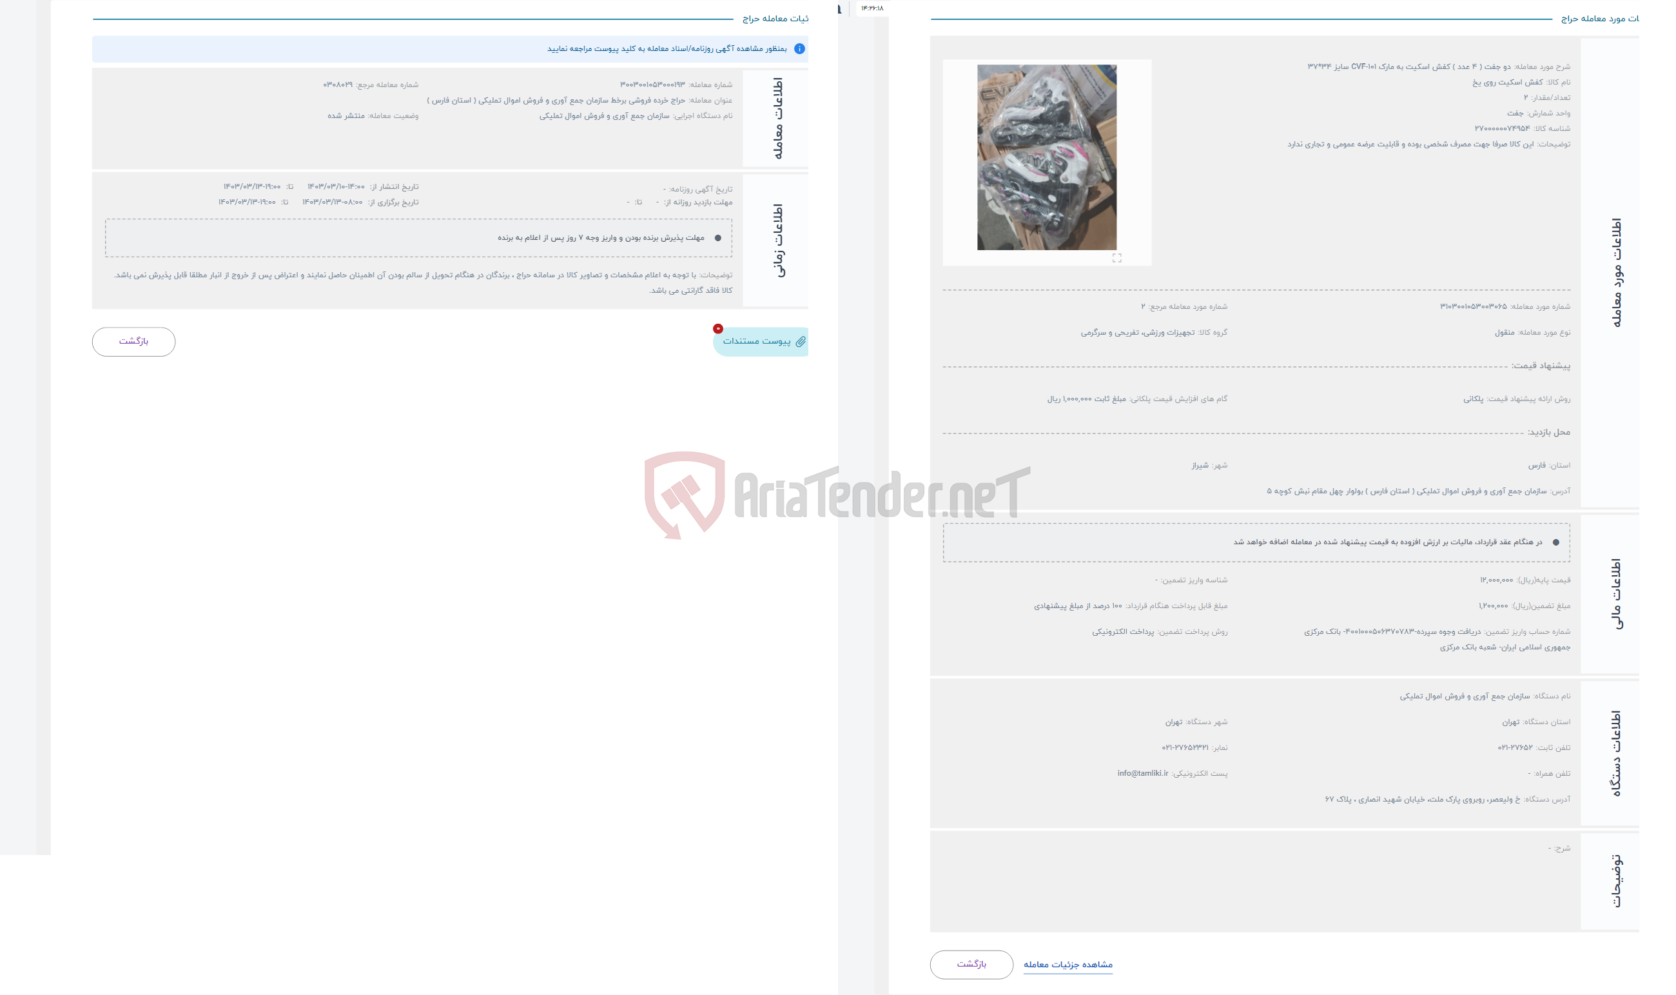Click بازگشت button on left panel
Viewport: 1676px width, 995px height.
(x=133, y=342)
